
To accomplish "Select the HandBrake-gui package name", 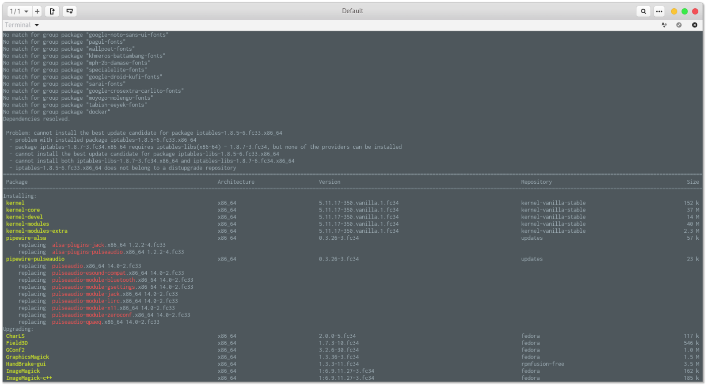I will pyautogui.click(x=26, y=364).
